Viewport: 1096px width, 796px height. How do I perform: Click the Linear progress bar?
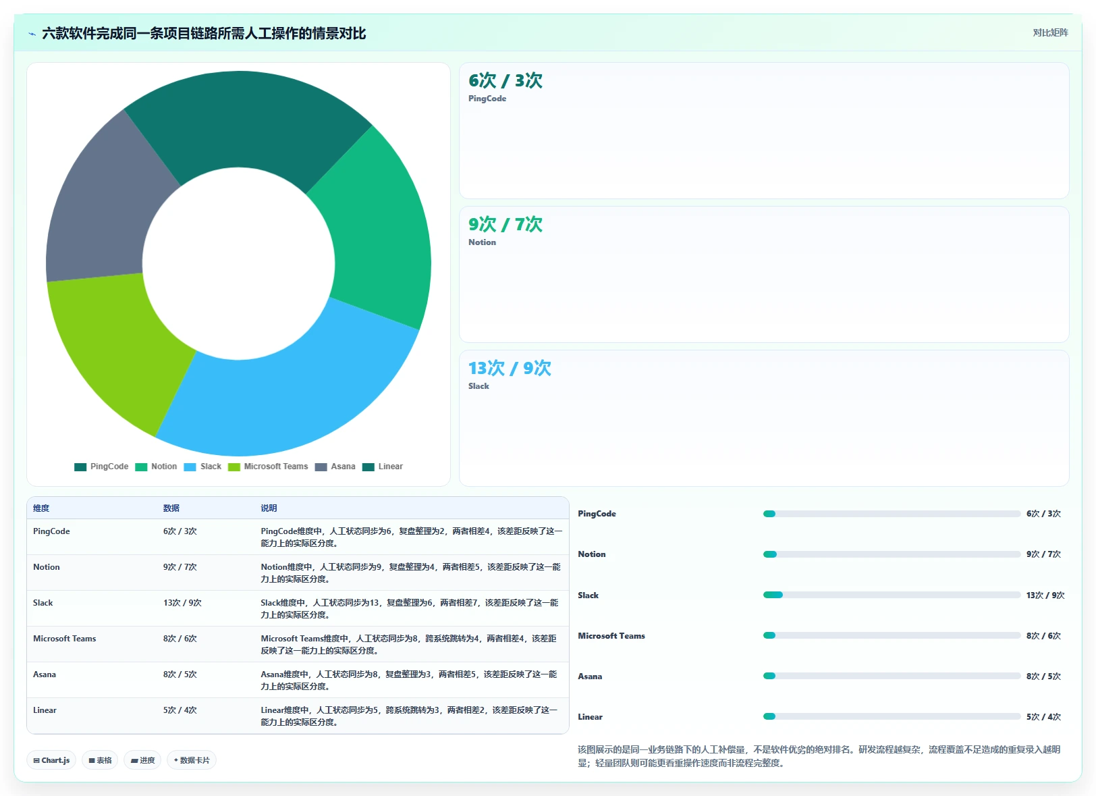pos(892,716)
